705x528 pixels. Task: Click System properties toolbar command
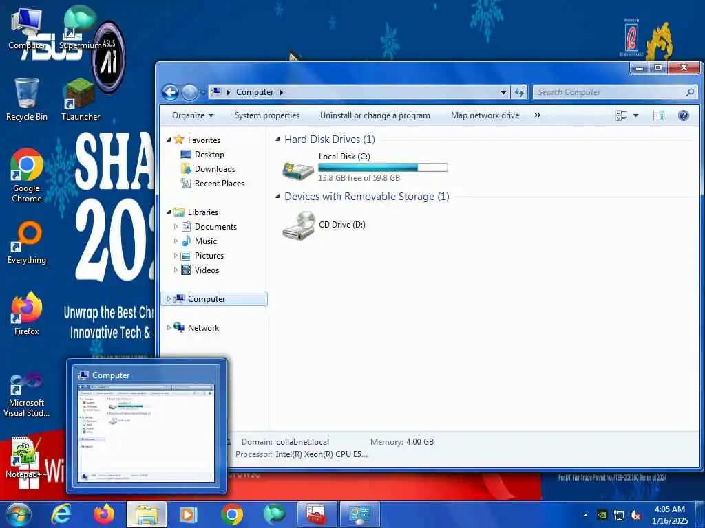(267, 115)
